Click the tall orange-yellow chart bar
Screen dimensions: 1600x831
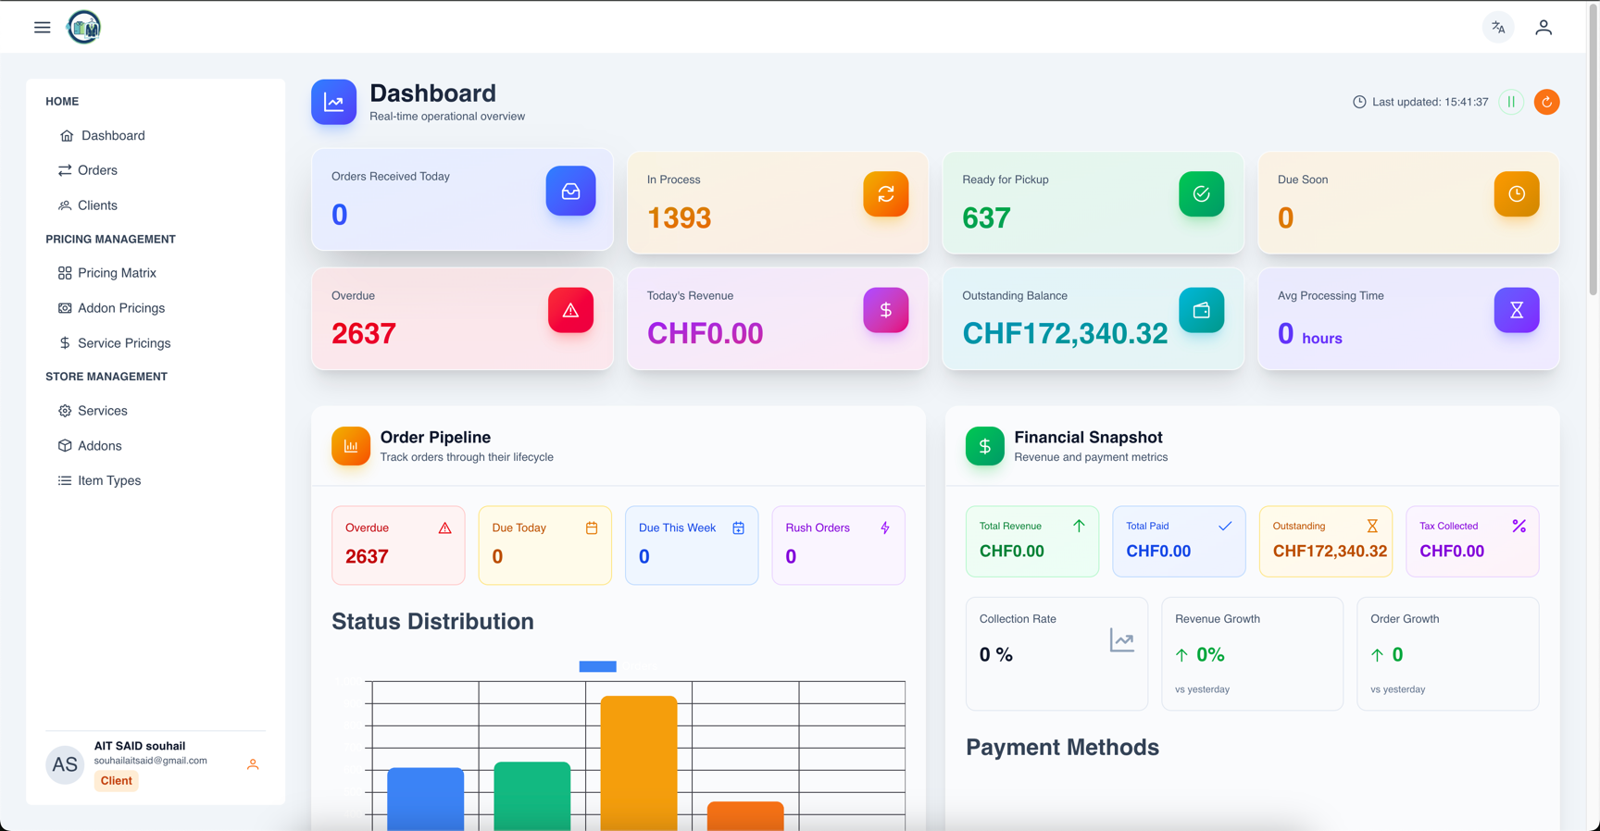[x=639, y=763]
